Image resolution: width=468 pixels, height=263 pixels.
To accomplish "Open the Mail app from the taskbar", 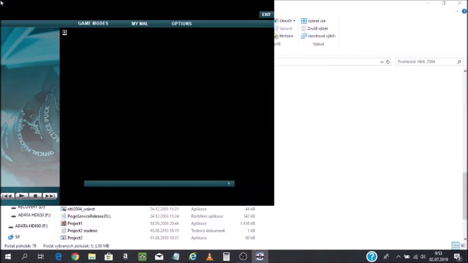I will pyautogui.click(x=159, y=257).
